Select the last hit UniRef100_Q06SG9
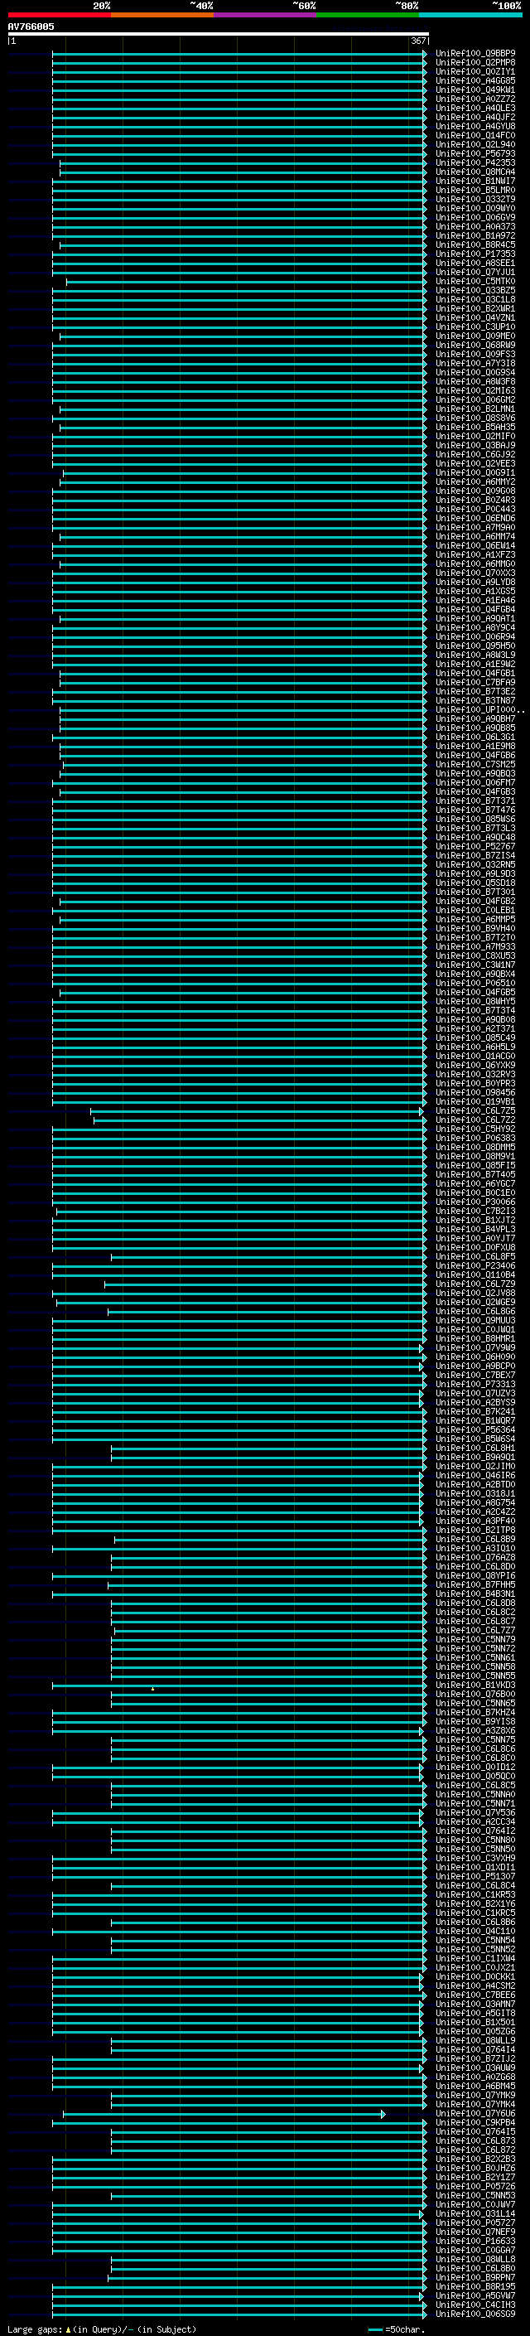 point(475,2315)
